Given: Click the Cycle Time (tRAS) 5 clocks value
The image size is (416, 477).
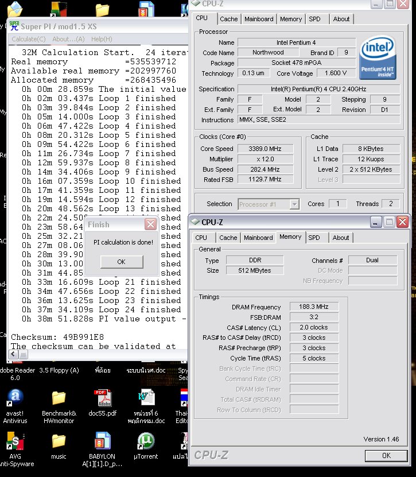Looking at the screenshot, I should tap(314, 358).
